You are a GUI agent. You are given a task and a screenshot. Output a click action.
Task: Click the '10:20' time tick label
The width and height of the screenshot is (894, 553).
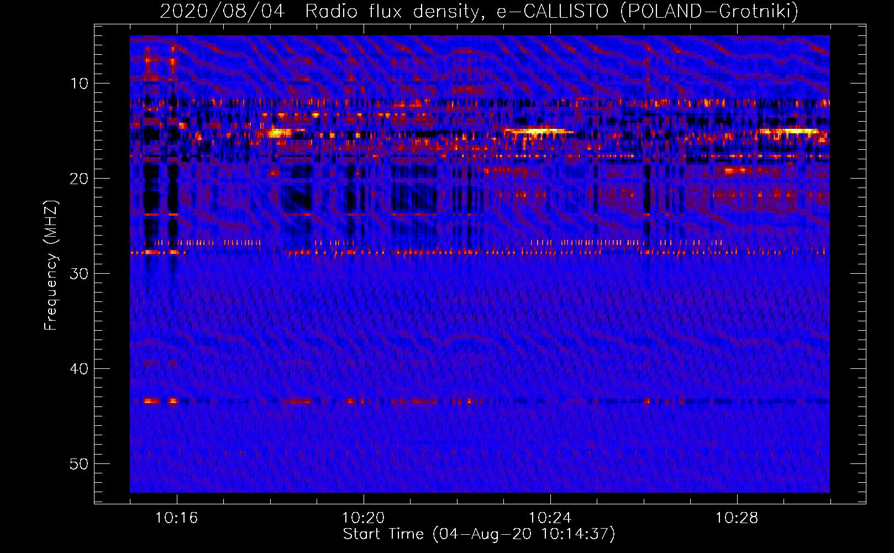(x=363, y=518)
